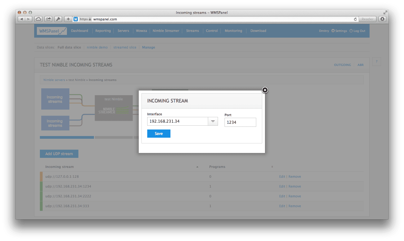Remove the udp://192.168.231.34:2222 stream
The width and height of the screenshot is (404, 241).
tap(295, 196)
